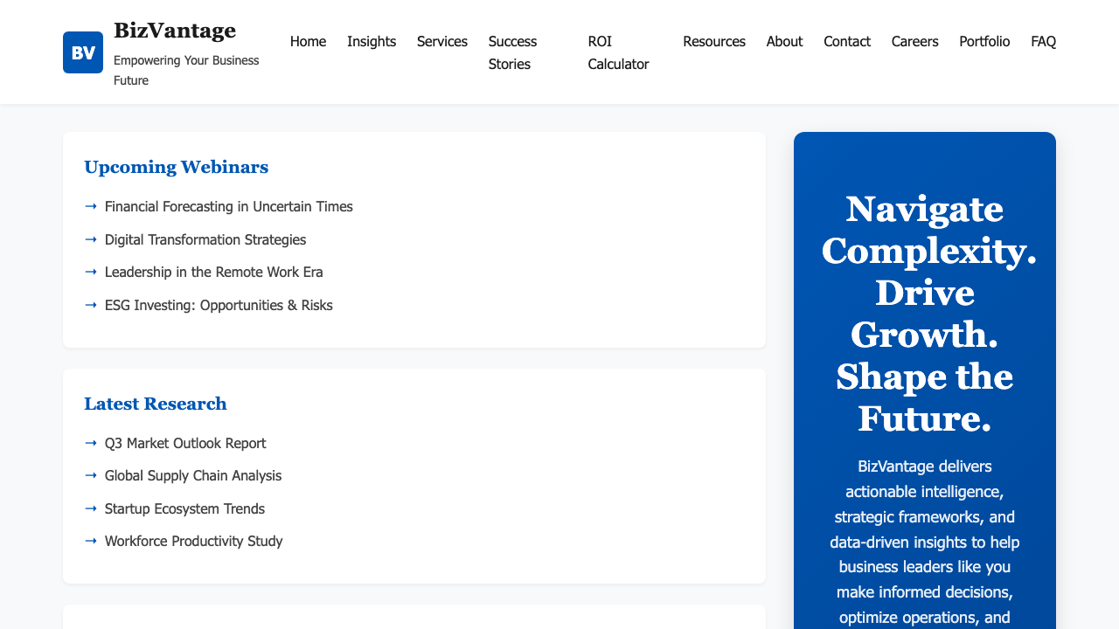
Task: View the Portfolio page
Action: 984,41
